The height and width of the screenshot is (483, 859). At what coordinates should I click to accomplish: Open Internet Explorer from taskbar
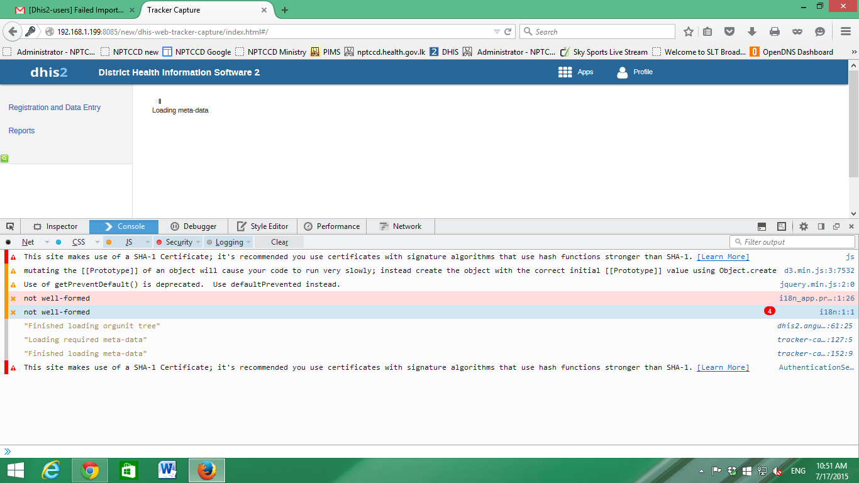(x=51, y=470)
